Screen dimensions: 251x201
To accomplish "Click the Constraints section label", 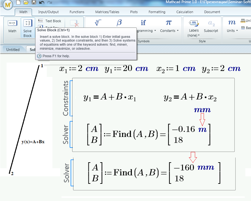I will 66,98.
